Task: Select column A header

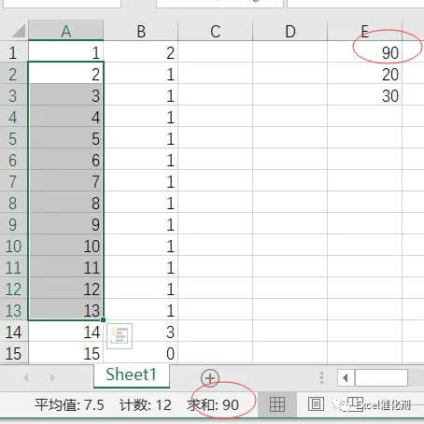Action: 66,30
